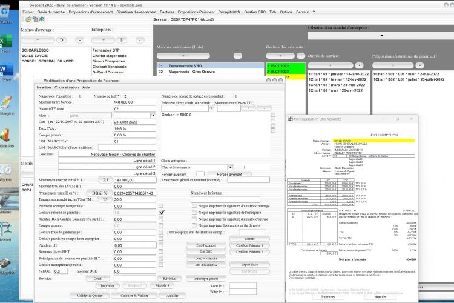Select situation 1Charl * S01 * L01 * mai

pos(406,74)
